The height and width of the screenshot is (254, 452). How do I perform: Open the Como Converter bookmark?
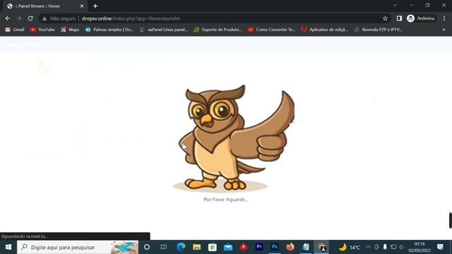pos(272,30)
